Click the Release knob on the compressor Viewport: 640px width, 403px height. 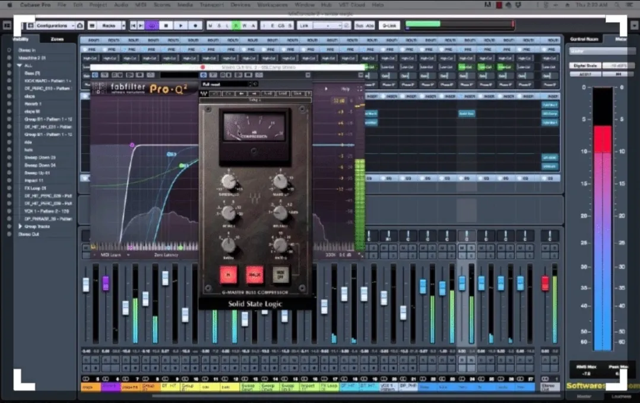280,213
